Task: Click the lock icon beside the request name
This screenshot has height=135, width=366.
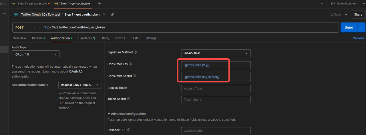Action: tap(104, 14)
